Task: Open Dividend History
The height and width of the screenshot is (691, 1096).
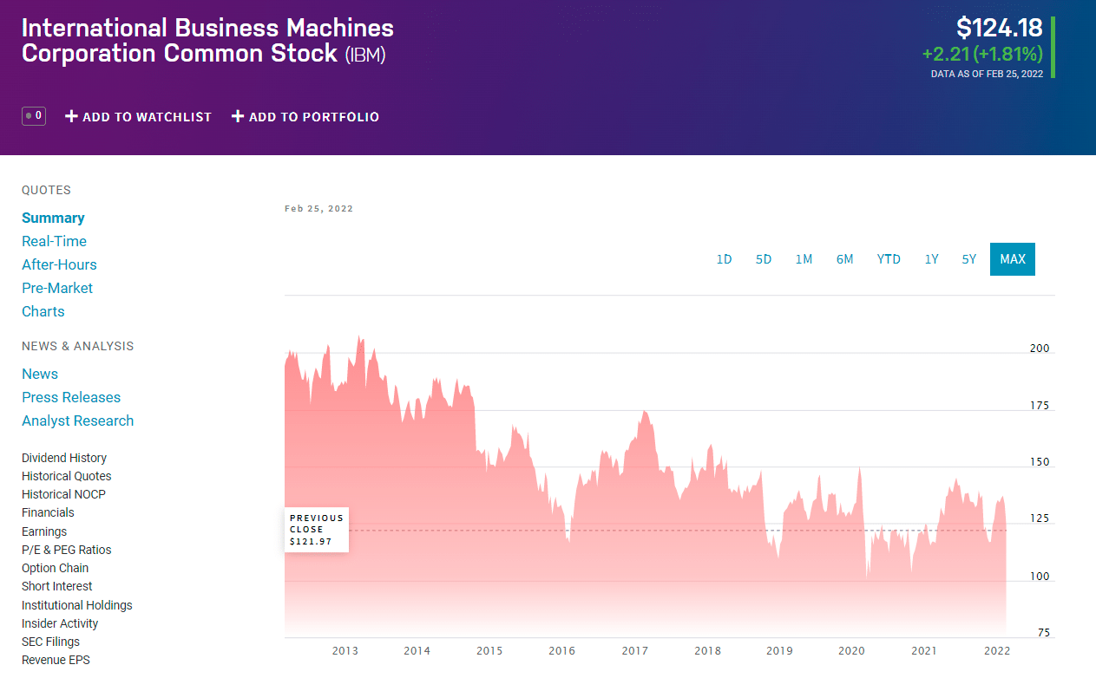Action: (x=64, y=458)
